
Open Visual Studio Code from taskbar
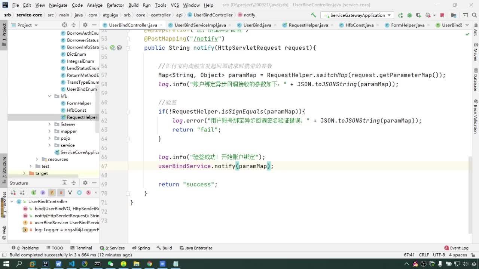click(71, 264)
